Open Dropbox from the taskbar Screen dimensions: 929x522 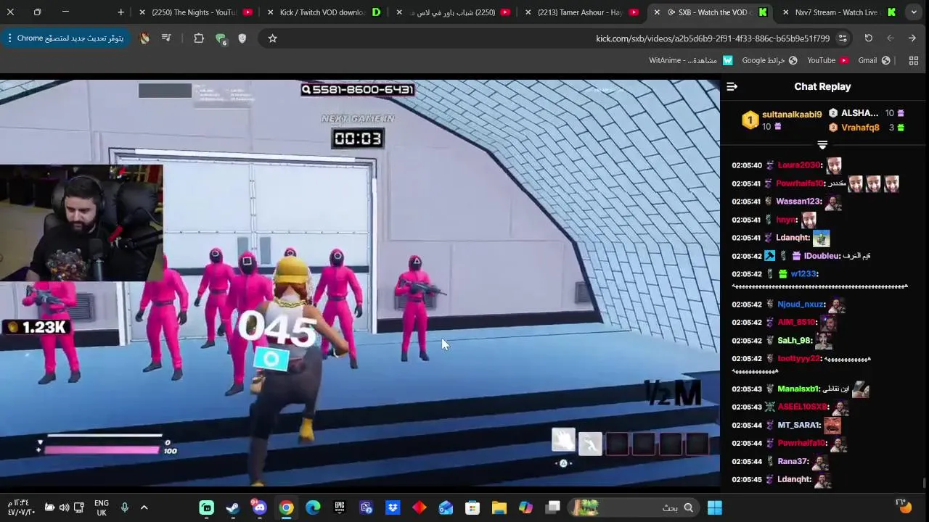pyautogui.click(x=393, y=507)
